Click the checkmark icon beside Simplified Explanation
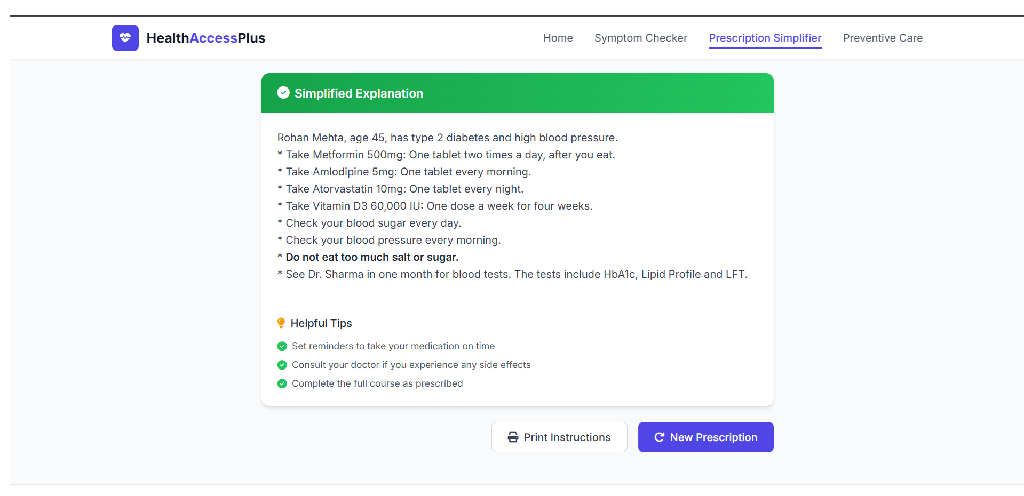The width and height of the screenshot is (1024, 496). (x=283, y=93)
